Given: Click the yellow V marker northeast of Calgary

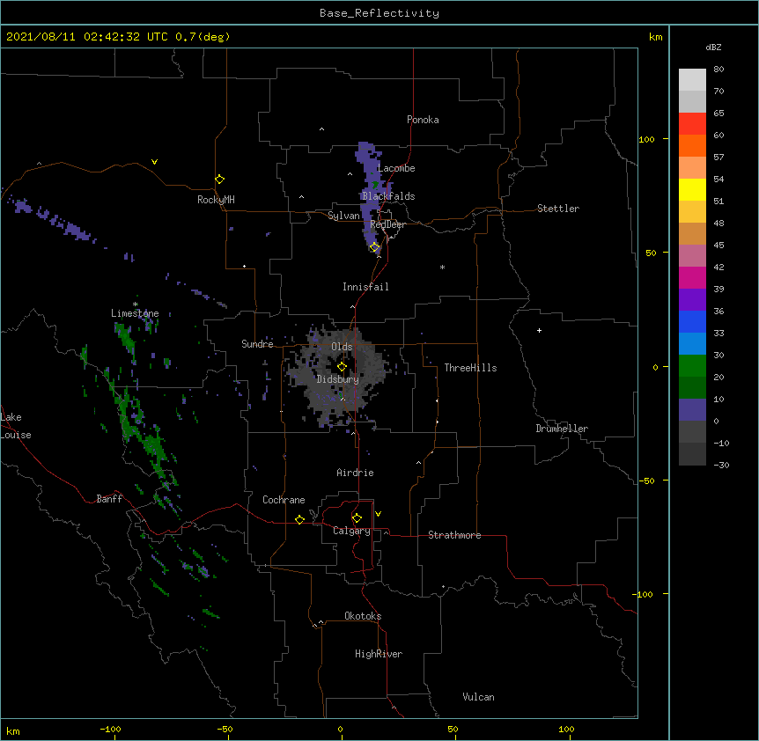Looking at the screenshot, I should point(378,514).
